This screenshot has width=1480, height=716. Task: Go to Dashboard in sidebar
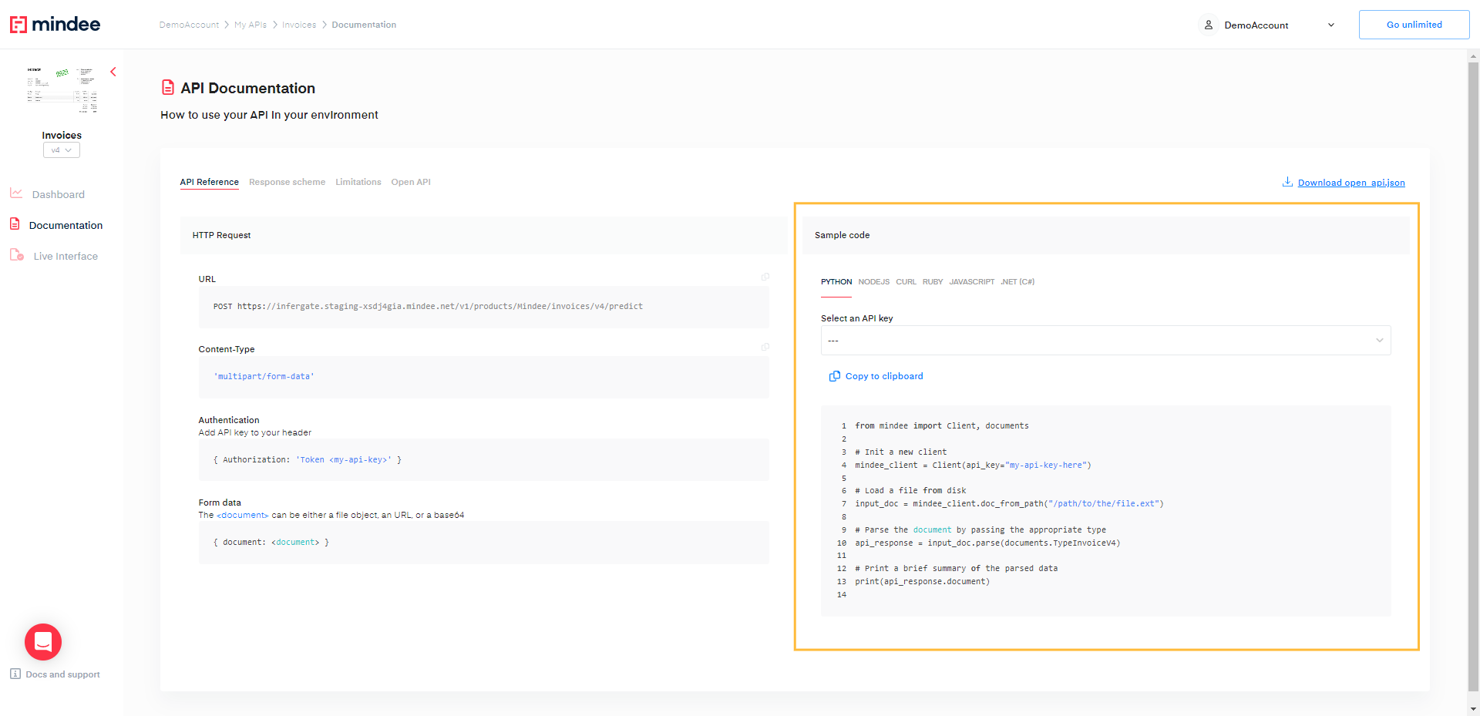click(59, 194)
